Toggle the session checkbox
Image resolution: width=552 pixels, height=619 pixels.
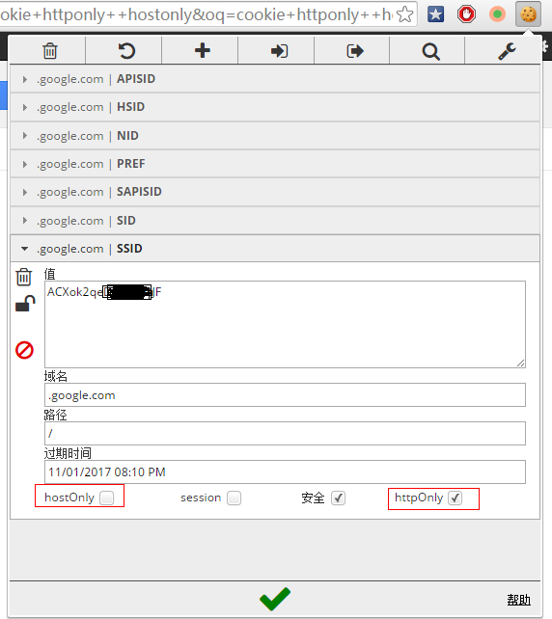(234, 498)
